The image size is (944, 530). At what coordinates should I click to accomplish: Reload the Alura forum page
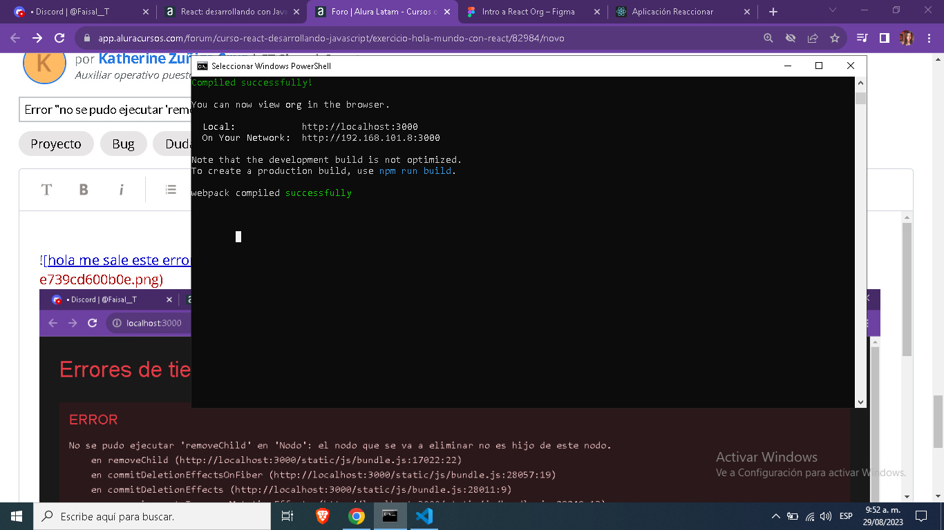click(59, 38)
